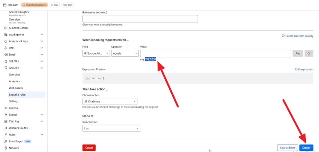Viewport: 319px width, 152px height.
Task: Open Web assets page
Action: pyautogui.click(x=16, y=88)
